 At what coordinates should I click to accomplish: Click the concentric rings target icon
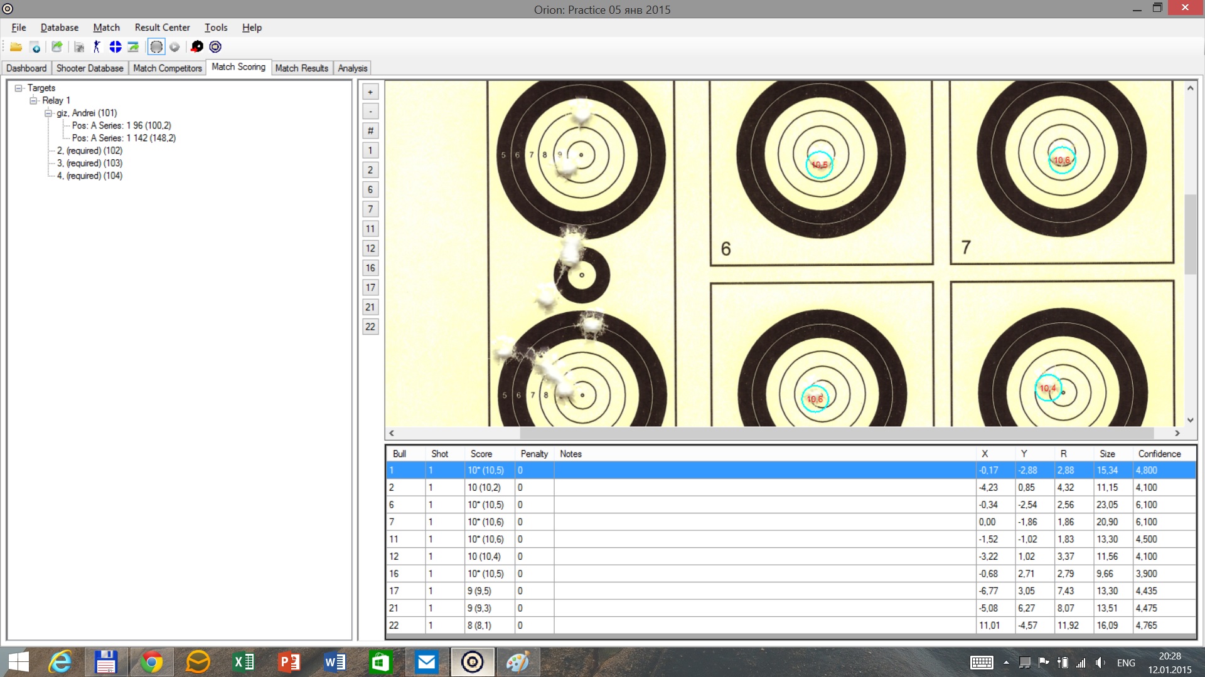(x=215, y=47)
